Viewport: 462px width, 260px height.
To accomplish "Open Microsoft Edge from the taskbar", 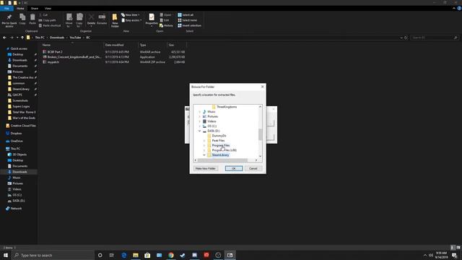I will tap(123, 255).
